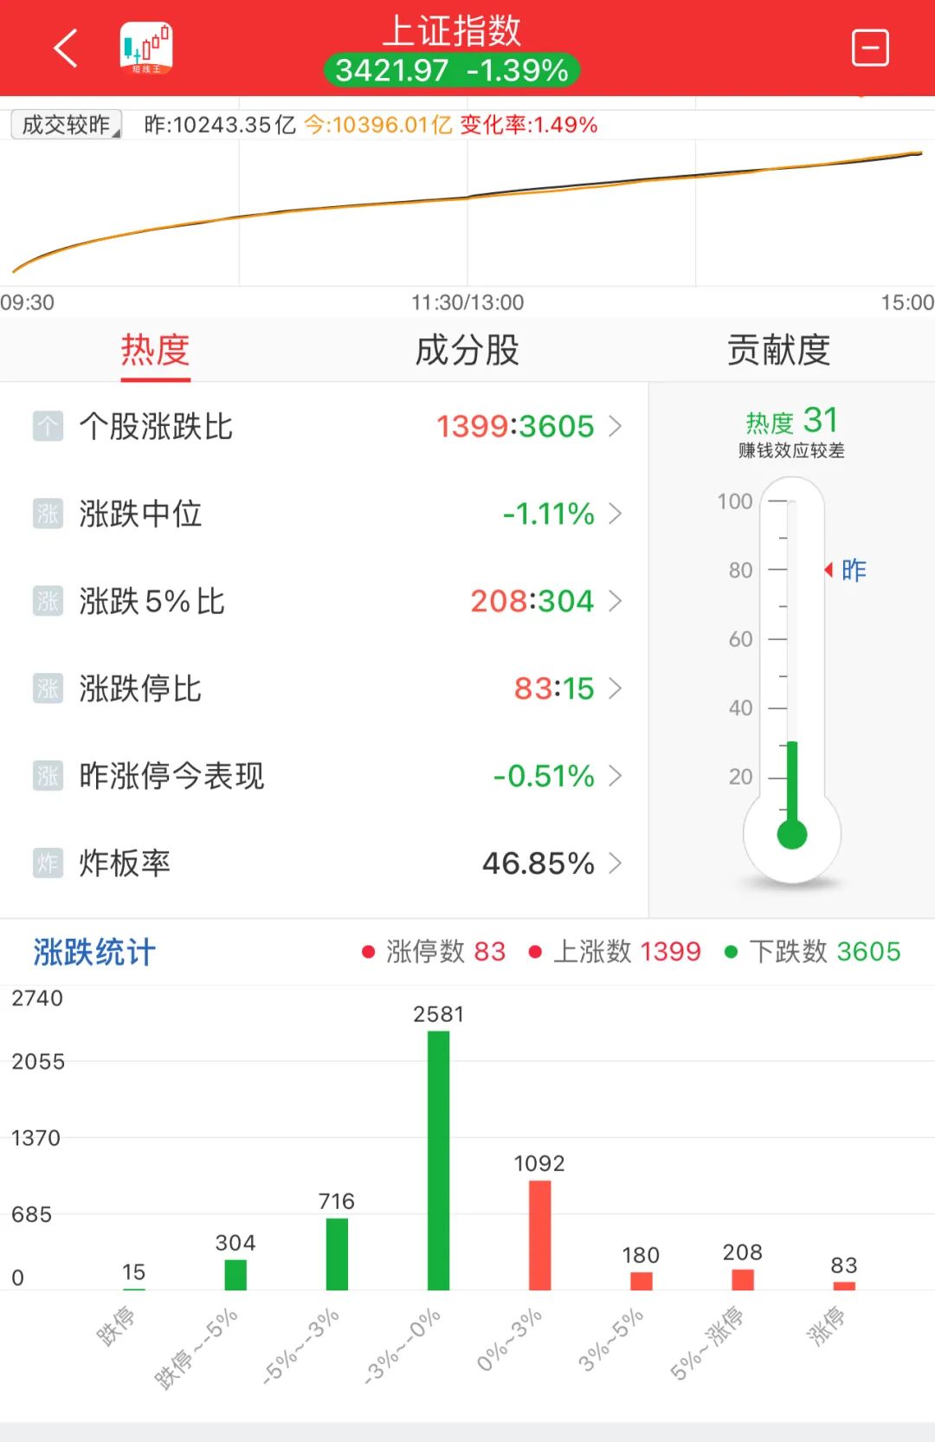The image size is (935, 1442).
Task: Tap the 1399:3605 ratio value
Action: click(515, 426)
